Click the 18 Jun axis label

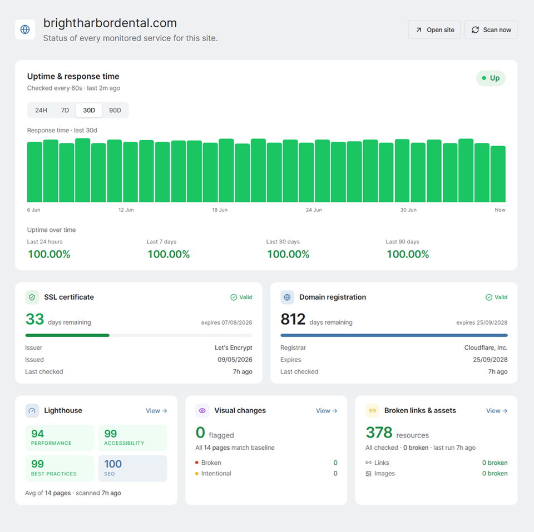(x=220, y=210)
